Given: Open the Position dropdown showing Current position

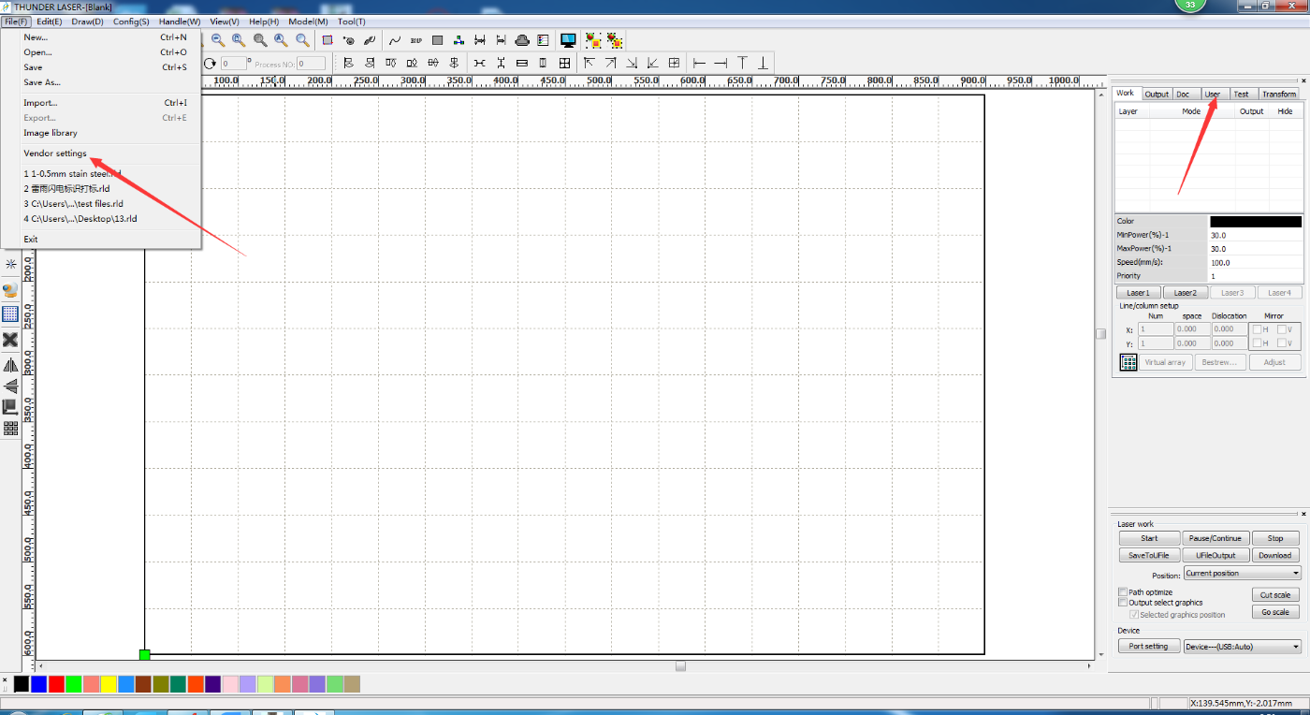Looking at the screenshot, I should (x=1242, y=573).
